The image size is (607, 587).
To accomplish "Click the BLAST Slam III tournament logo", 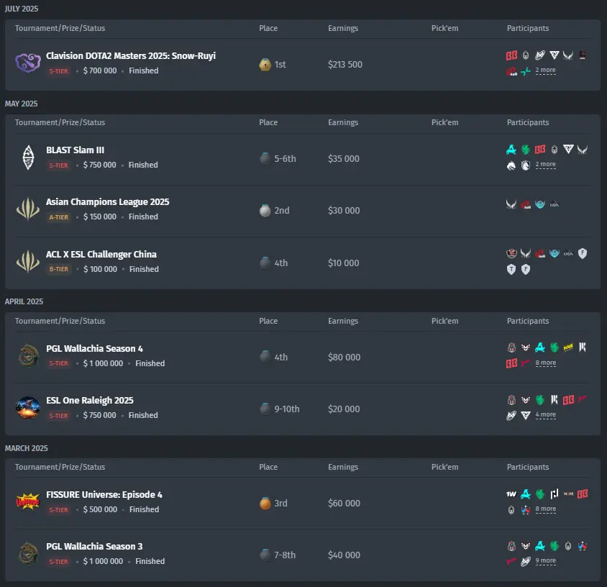I will point(28,157).
